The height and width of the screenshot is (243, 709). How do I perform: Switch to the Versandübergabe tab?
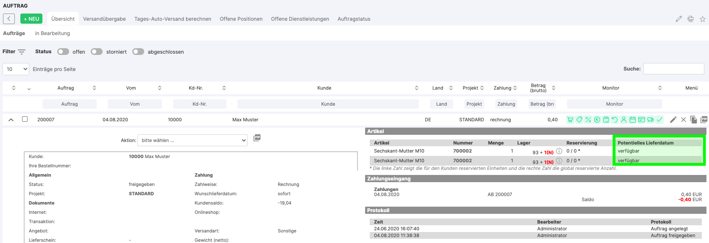[x=104, y=19]
